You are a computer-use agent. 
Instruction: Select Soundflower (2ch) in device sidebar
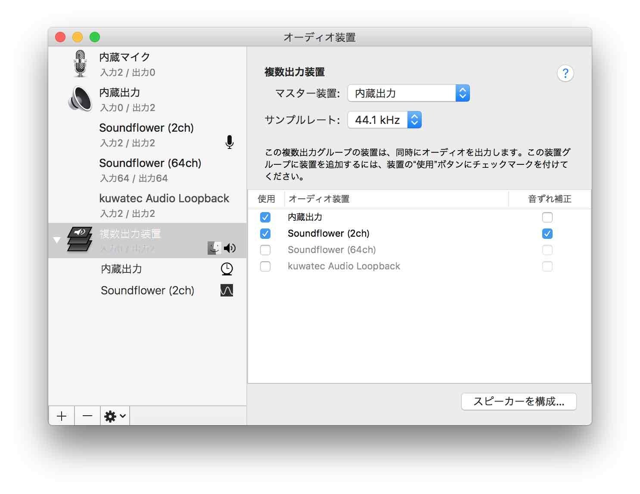coord(147,135)
